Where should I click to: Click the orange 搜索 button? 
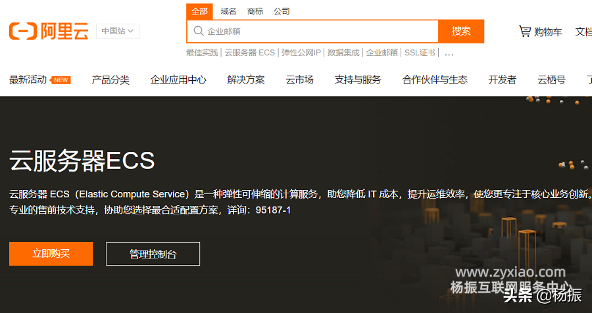pyautogui.click(x=461, y=31)
